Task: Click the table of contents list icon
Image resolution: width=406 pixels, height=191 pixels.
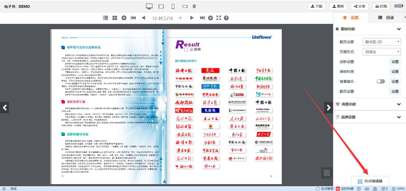Action: (105, 18)
